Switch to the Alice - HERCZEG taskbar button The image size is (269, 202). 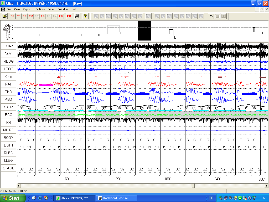tap(74, 198)
